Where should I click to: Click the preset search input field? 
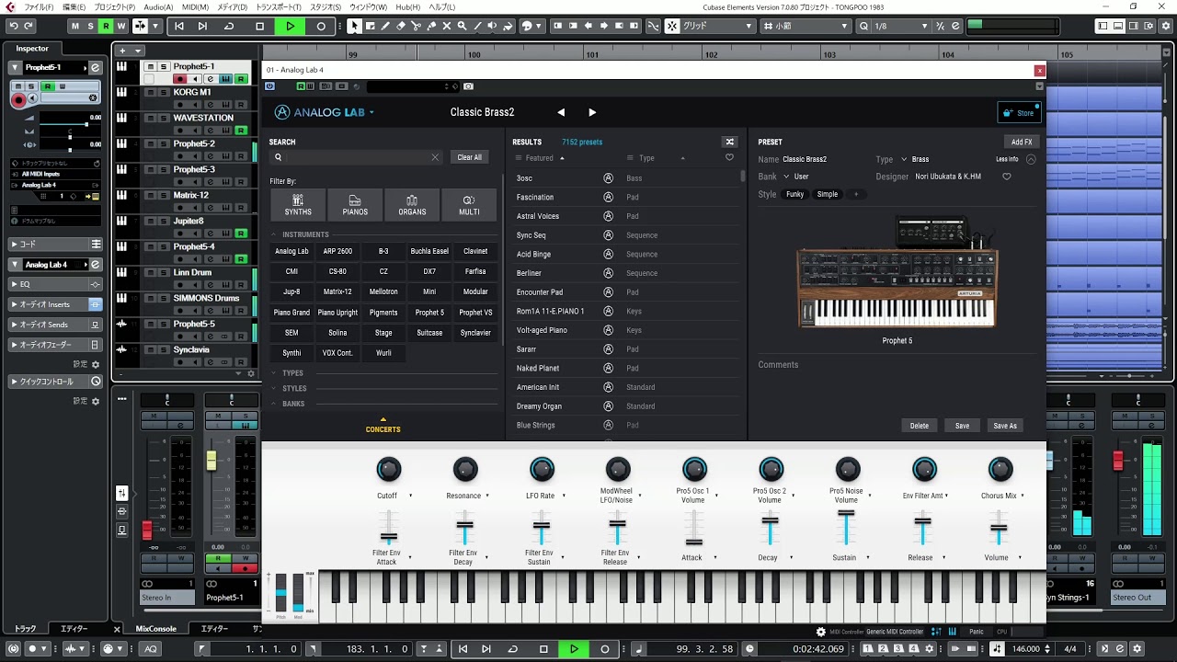(x=357, y=157)
